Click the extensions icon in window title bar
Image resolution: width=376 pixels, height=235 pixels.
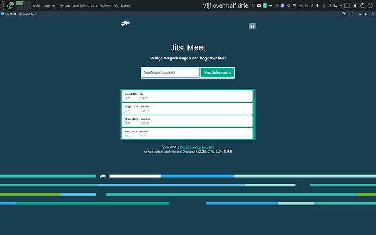coord(343,14)
